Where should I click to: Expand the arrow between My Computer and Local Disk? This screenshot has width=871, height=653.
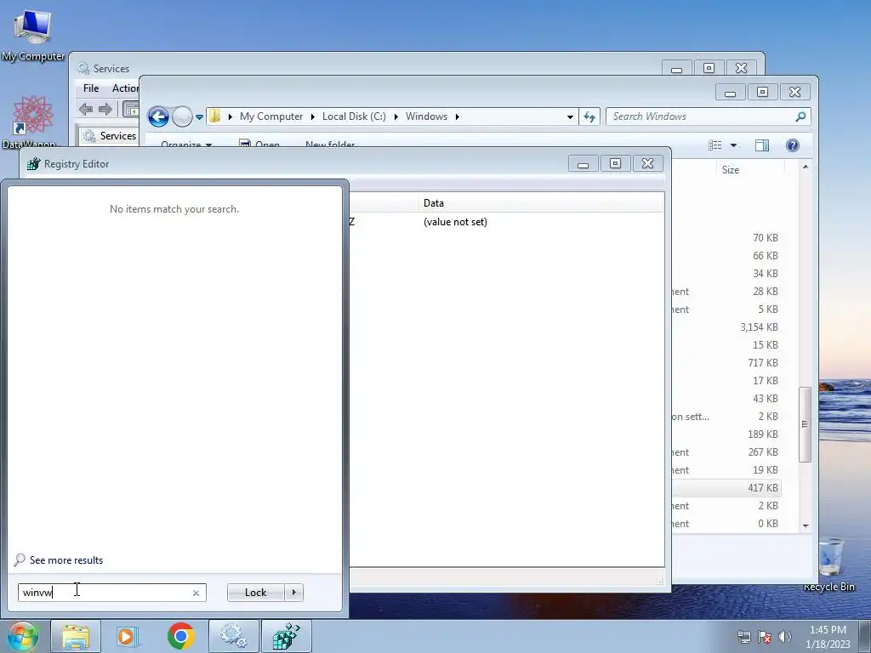pyautogui.click(x=313, y=116)
